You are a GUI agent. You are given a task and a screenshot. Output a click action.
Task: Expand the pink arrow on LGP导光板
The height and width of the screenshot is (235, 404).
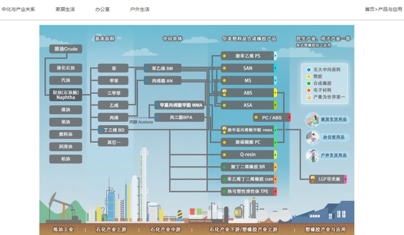coord(345,179)
